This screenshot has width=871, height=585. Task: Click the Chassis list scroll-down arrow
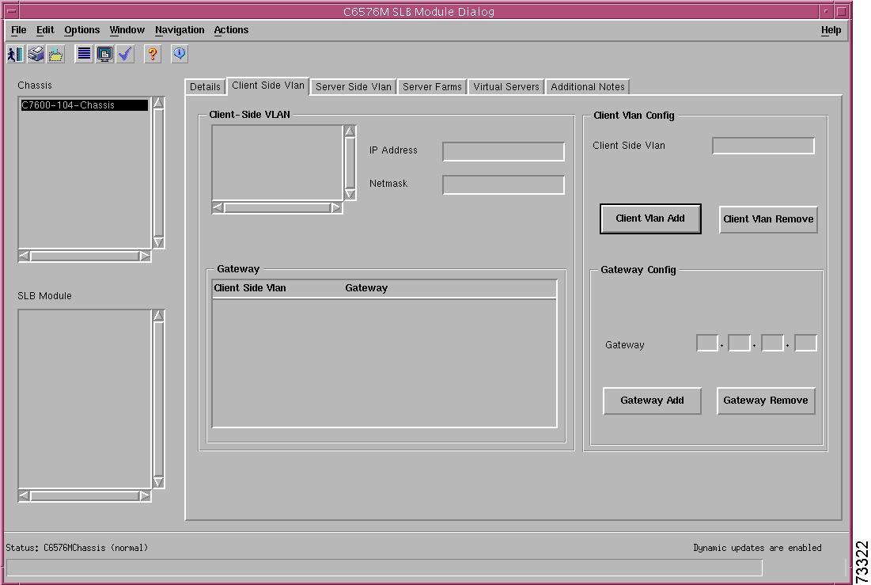click(158, 242)
